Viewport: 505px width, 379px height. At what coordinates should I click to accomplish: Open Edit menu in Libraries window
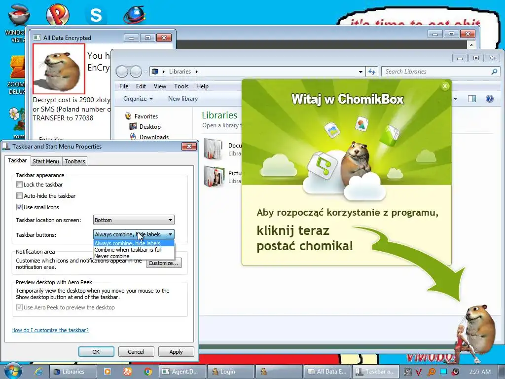click(x=141, y=86)
